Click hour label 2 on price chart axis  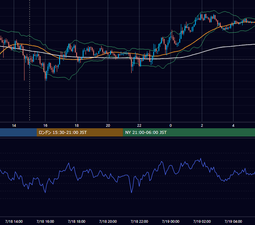(202, 126)
